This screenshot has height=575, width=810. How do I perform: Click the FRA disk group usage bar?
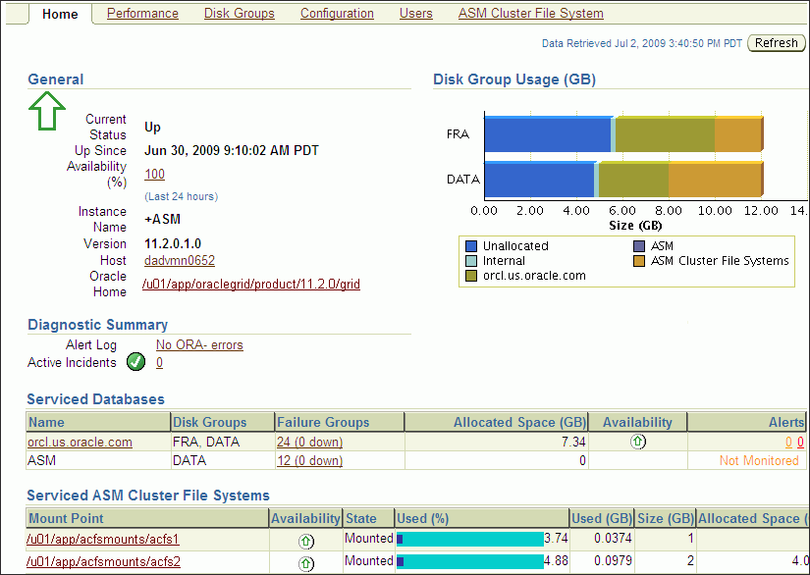(622, 134)
